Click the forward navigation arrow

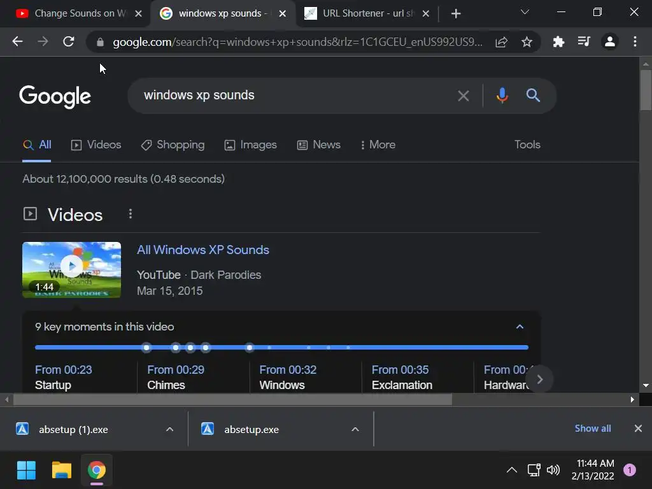pyautogui.click(x=43, y=41)
